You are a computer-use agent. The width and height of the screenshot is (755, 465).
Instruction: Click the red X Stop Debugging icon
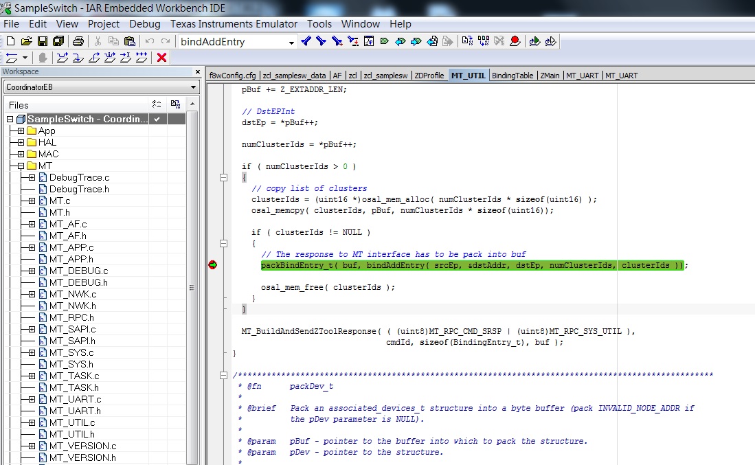pyautogui.click(x=162, y=58)
